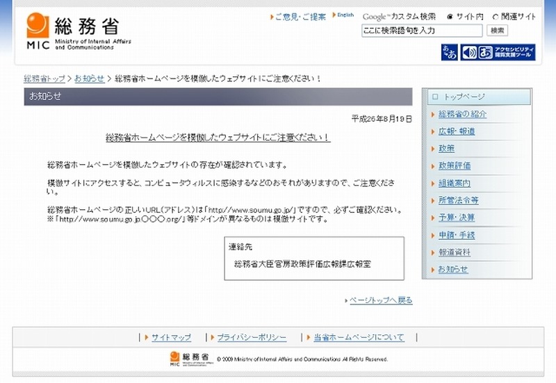Click the search keyword input field
This screenshot has height=383, width=556.
point(421,31)
